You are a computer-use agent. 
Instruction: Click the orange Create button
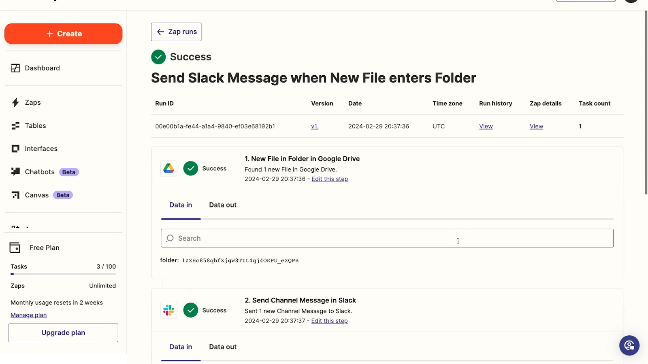[x=63, y=34]
